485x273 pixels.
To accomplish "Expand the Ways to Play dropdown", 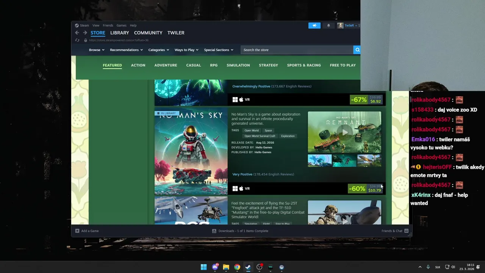I will (x=186, y=50).
